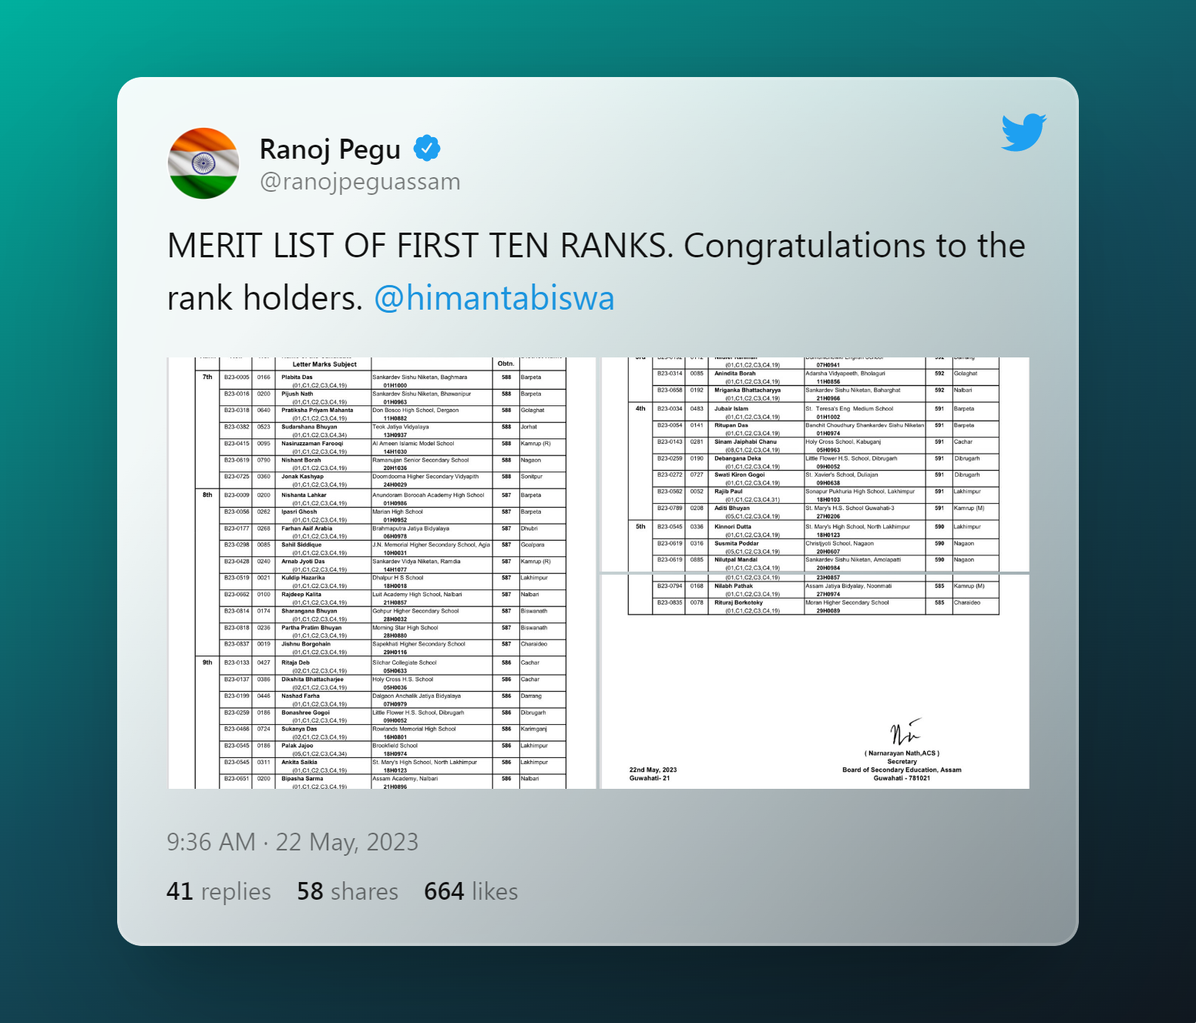
Task: Click the Narnarayan Nath signature in the image
Action: (905, 732)
